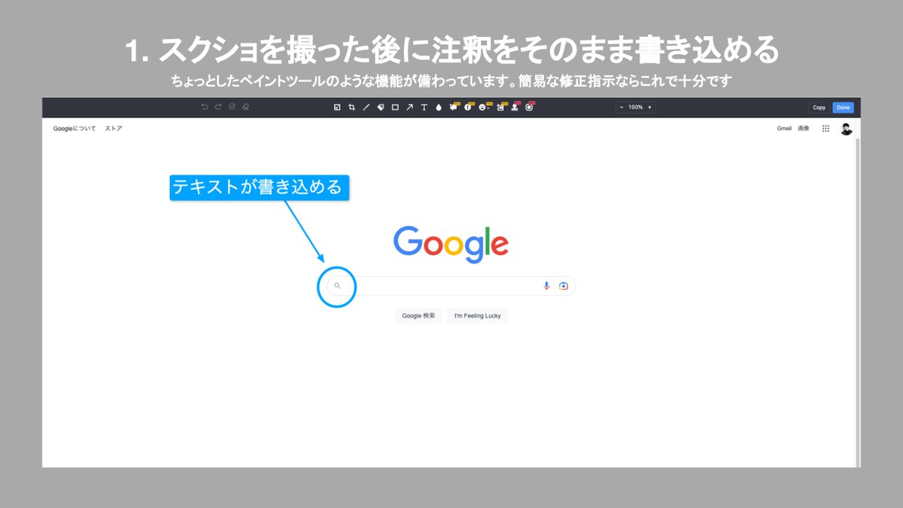903x508 pixels.
Task: Select the rounded-square border frame tool icon
Action: [x=529, y=107]
